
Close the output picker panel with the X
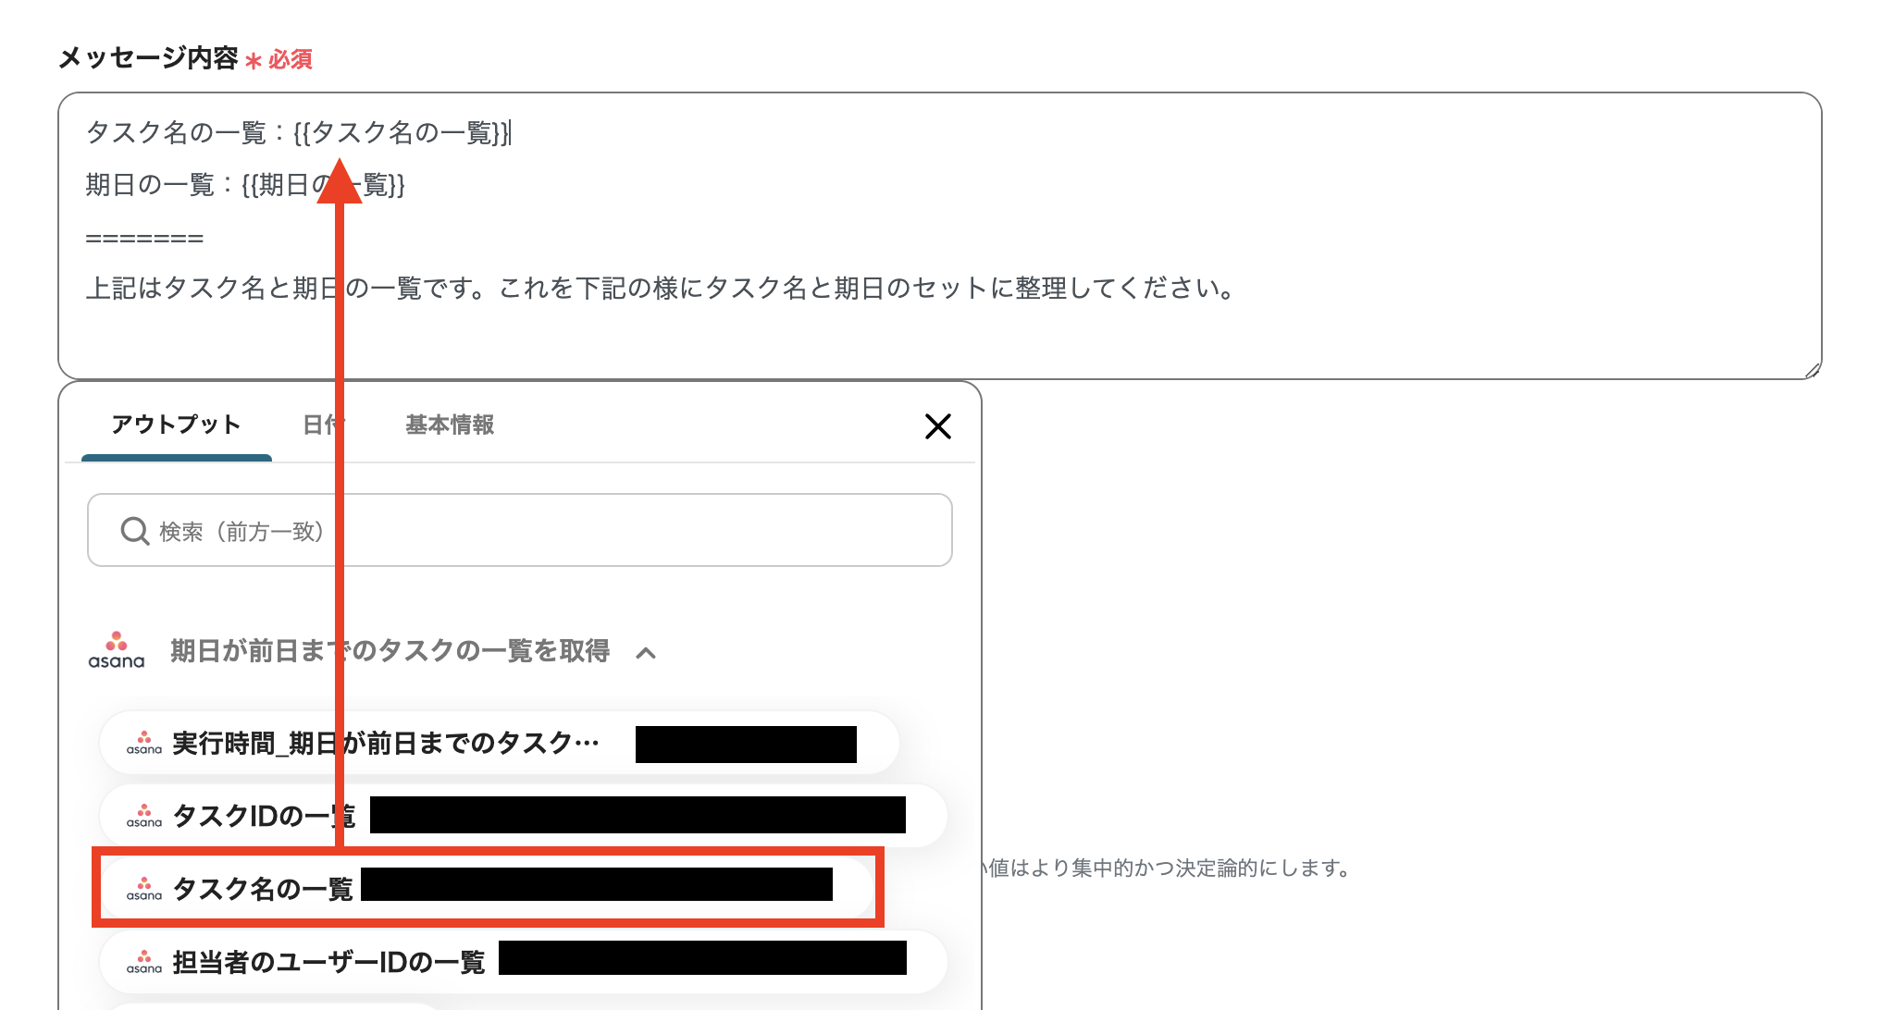(x=937, y=426)
